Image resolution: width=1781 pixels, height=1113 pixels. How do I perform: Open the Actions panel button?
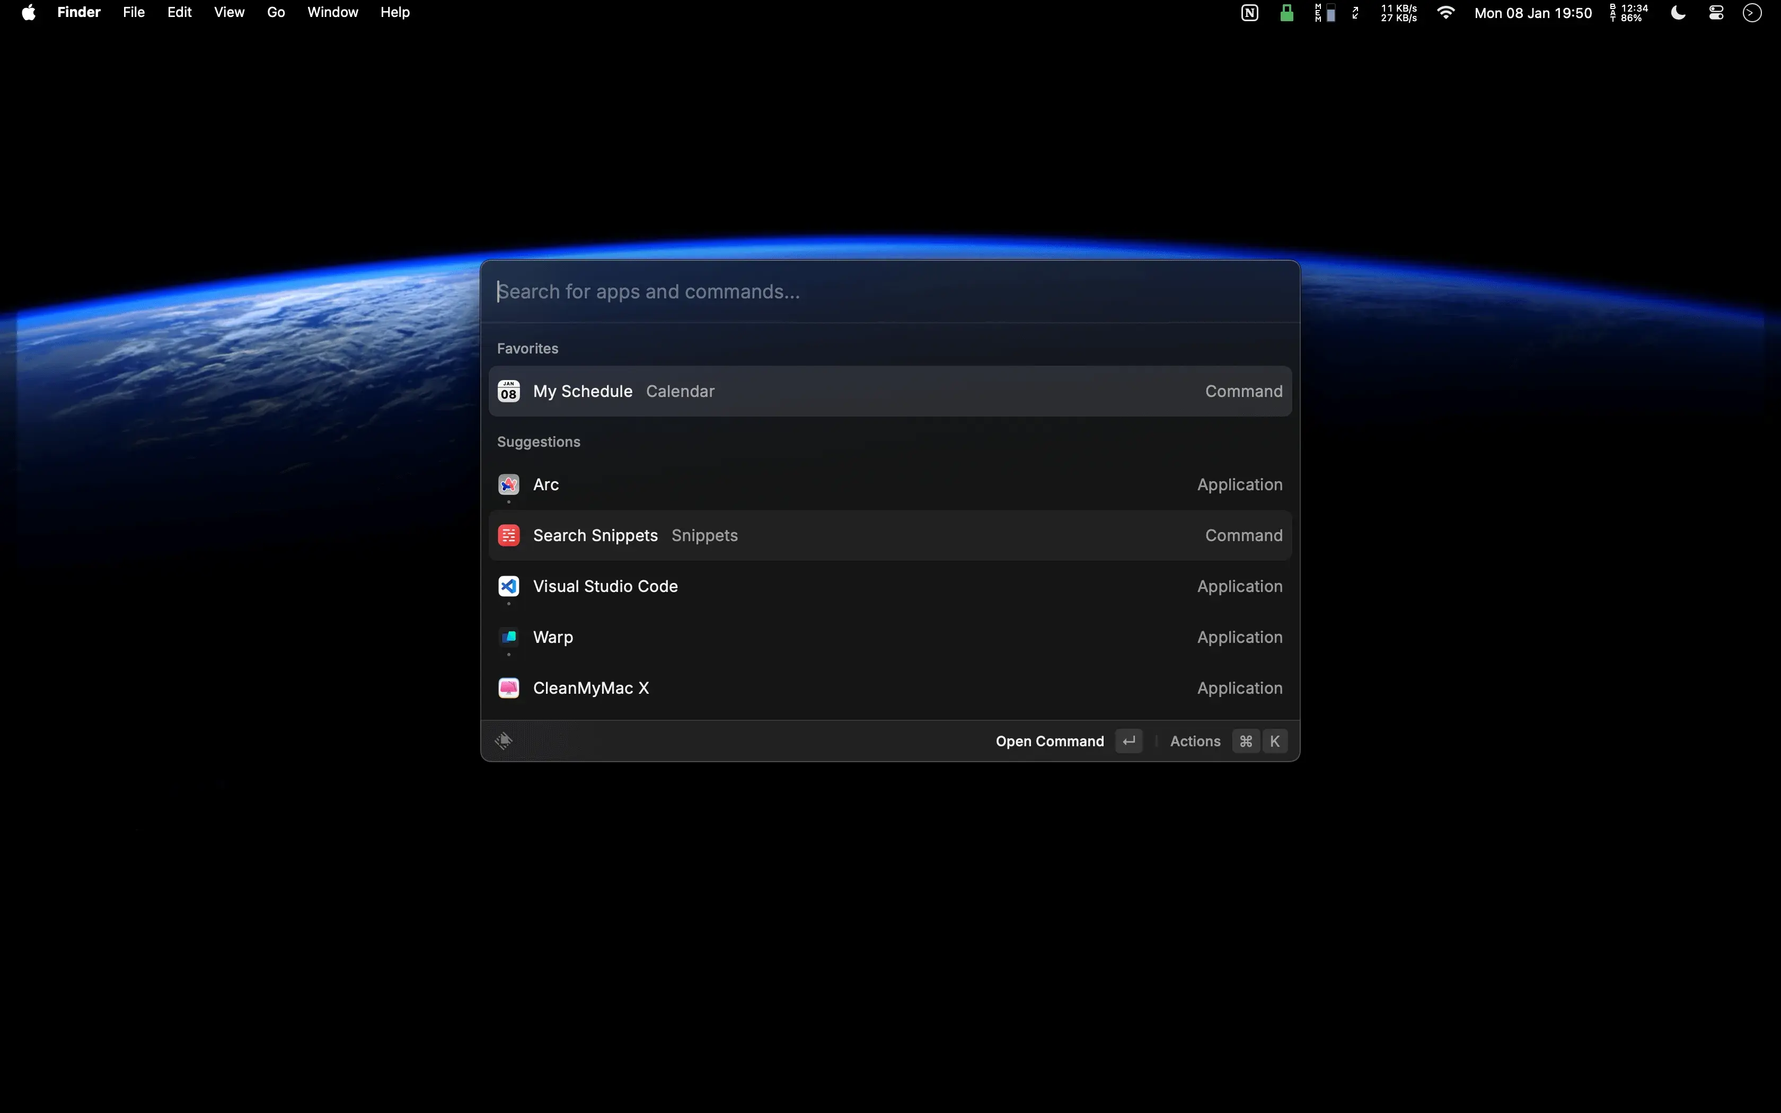(x=1194, y=741)
